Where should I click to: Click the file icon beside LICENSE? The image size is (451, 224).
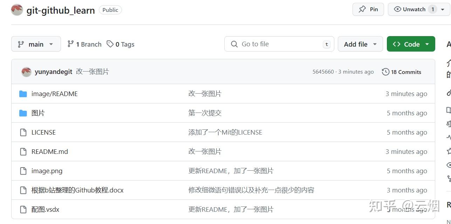point(23,132)
